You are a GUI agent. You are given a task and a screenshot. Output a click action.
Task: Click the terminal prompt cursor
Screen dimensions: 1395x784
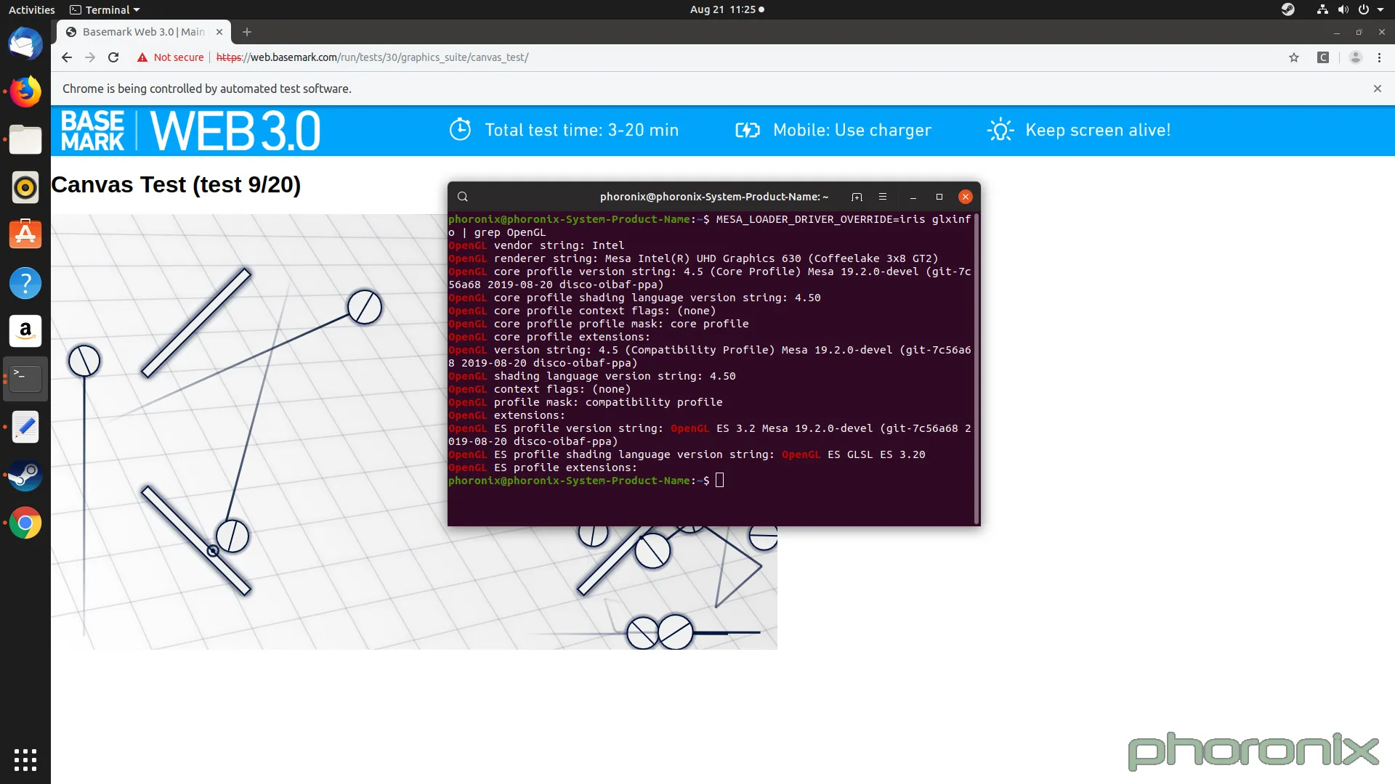click(x=719, y=480)
